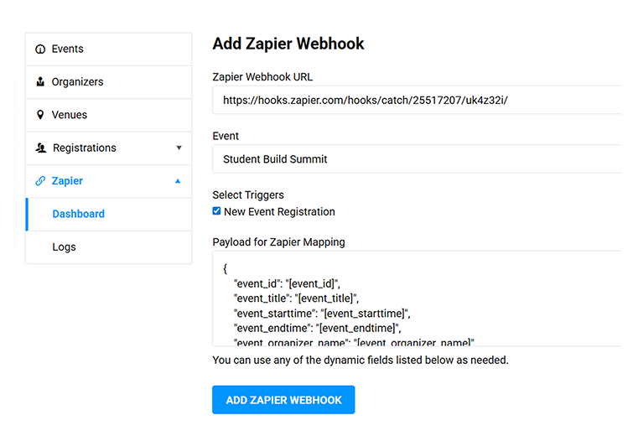Go to the Venues section
Image resolution: width=633 pixels, height=436 pixels.
pyautogui.click(x=109, y=115)
